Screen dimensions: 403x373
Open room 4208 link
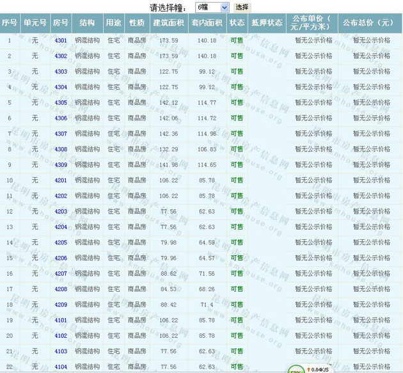[61, 289]
